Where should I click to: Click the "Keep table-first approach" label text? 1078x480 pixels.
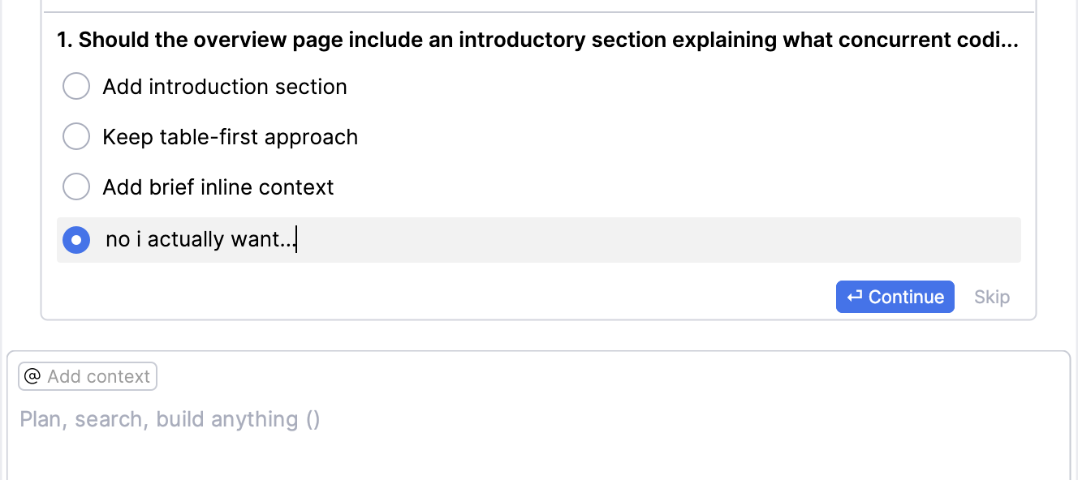coord(230,136)
